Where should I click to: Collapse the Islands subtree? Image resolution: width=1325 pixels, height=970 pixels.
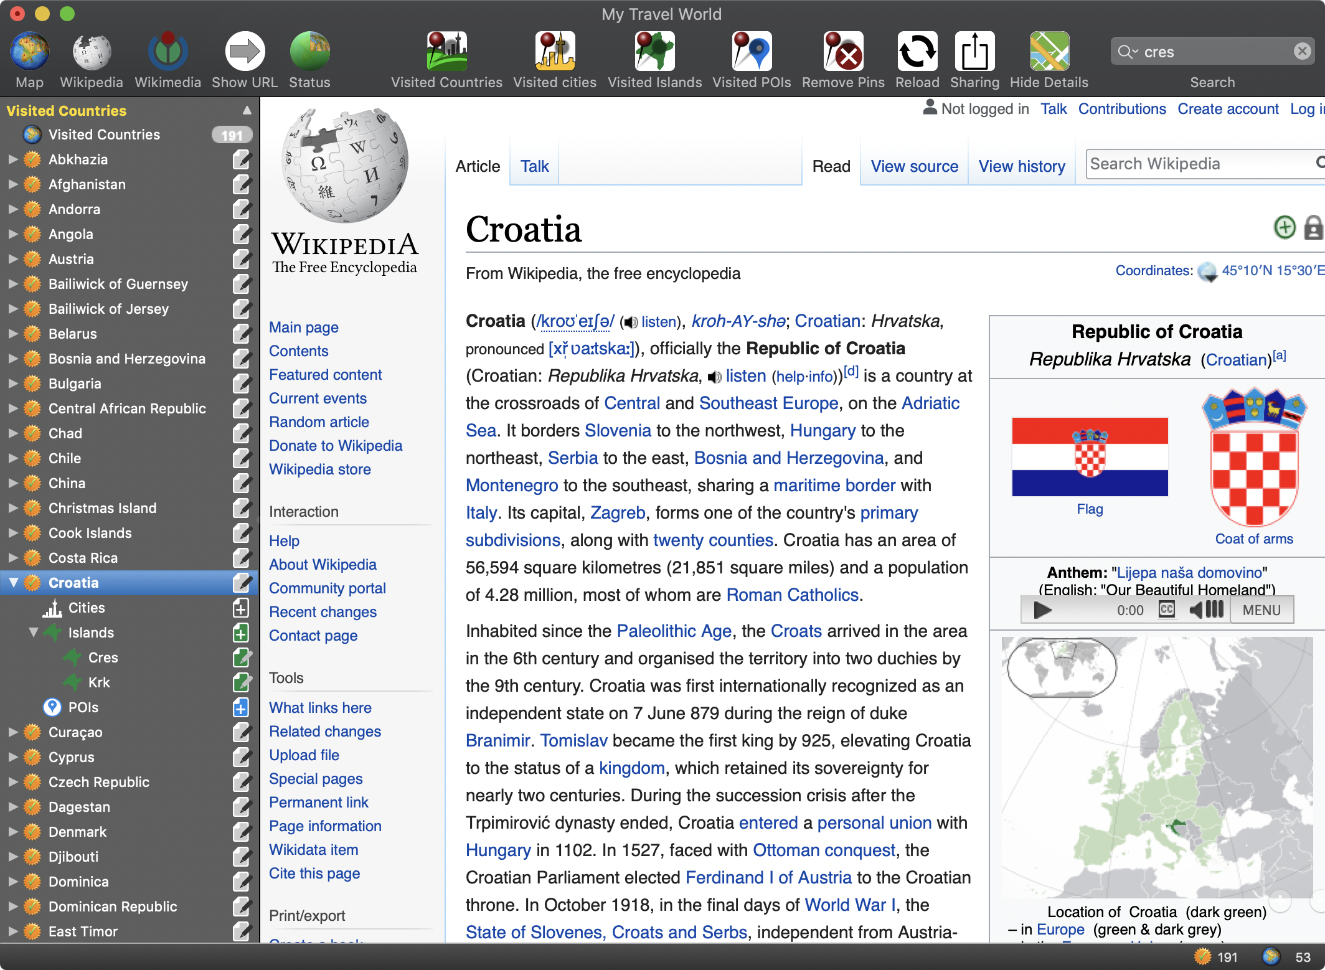(34, 633)
